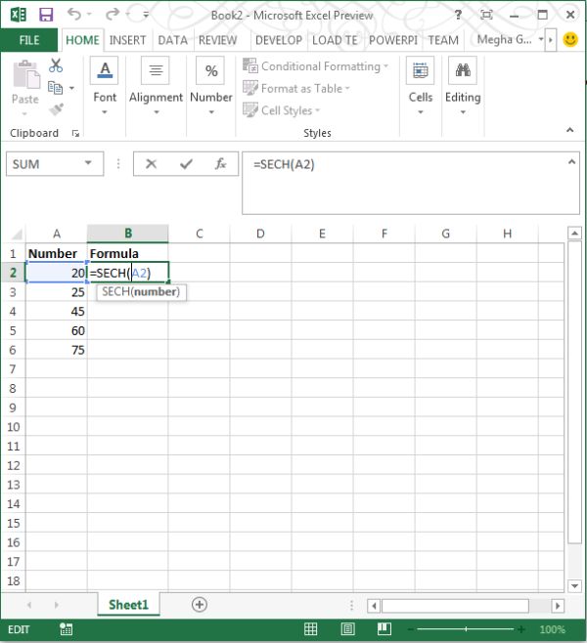Screen dimensions: 587x643
Task: Click cell A3 with value 25
Action: click(56, 292)
